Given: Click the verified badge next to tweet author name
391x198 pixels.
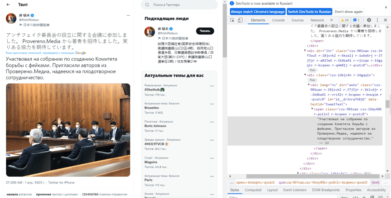Looking at the screenshot, I should (32, 15).
